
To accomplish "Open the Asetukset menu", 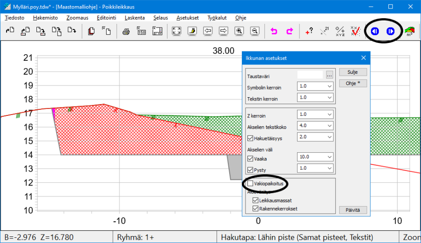I will [x=187, y=18].
